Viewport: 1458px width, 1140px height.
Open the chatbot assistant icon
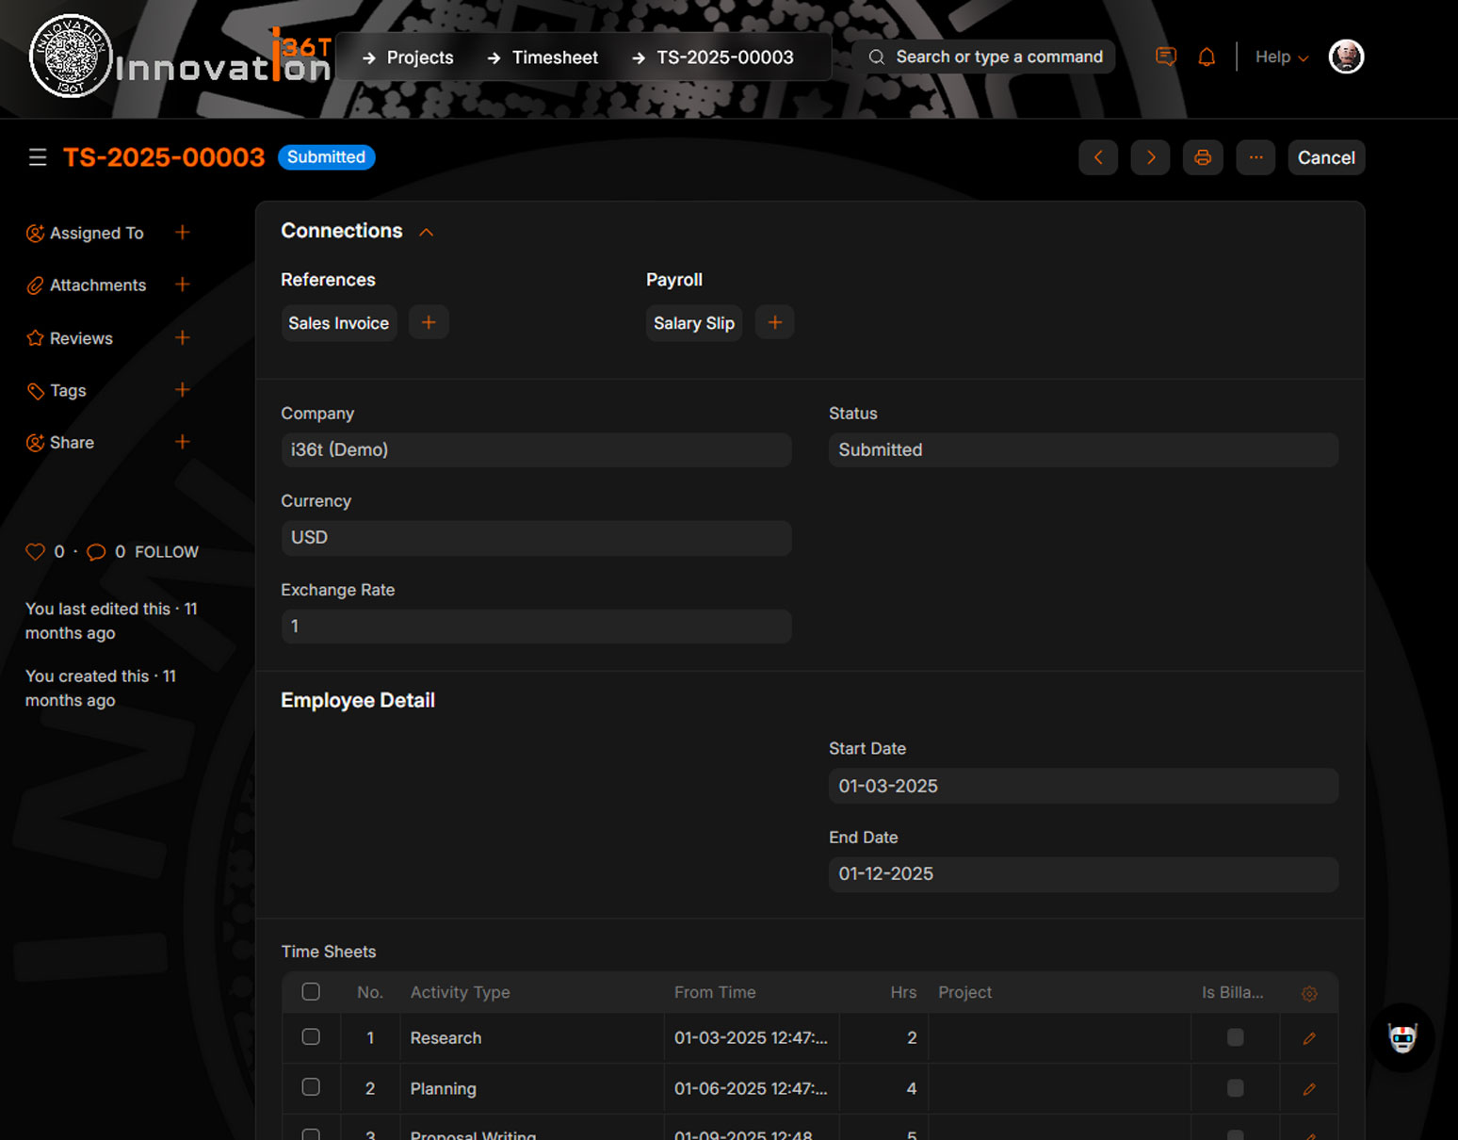(1402, 1037)
